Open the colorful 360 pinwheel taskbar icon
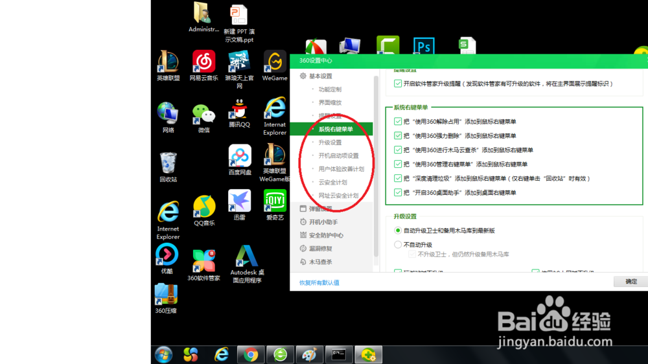This screenshot has height=364, width=648. 191,354
